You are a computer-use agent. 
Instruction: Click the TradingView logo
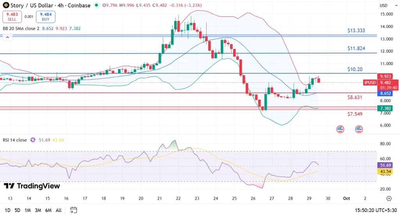(x=32, y=186)
